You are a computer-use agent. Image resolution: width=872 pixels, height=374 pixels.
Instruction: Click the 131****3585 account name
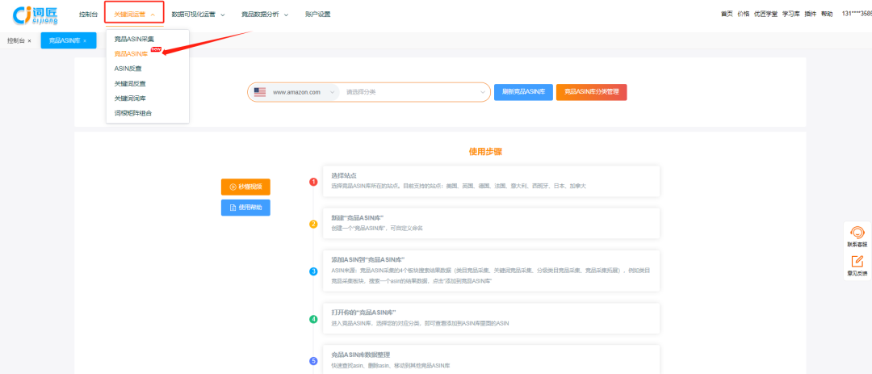click(x=857, y=14)
